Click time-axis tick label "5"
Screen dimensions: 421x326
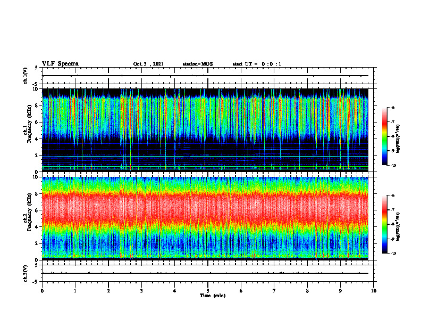coord(208,291)
